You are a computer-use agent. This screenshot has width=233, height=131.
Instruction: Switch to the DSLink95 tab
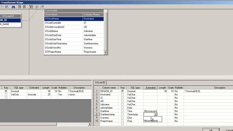pos(100,83)
